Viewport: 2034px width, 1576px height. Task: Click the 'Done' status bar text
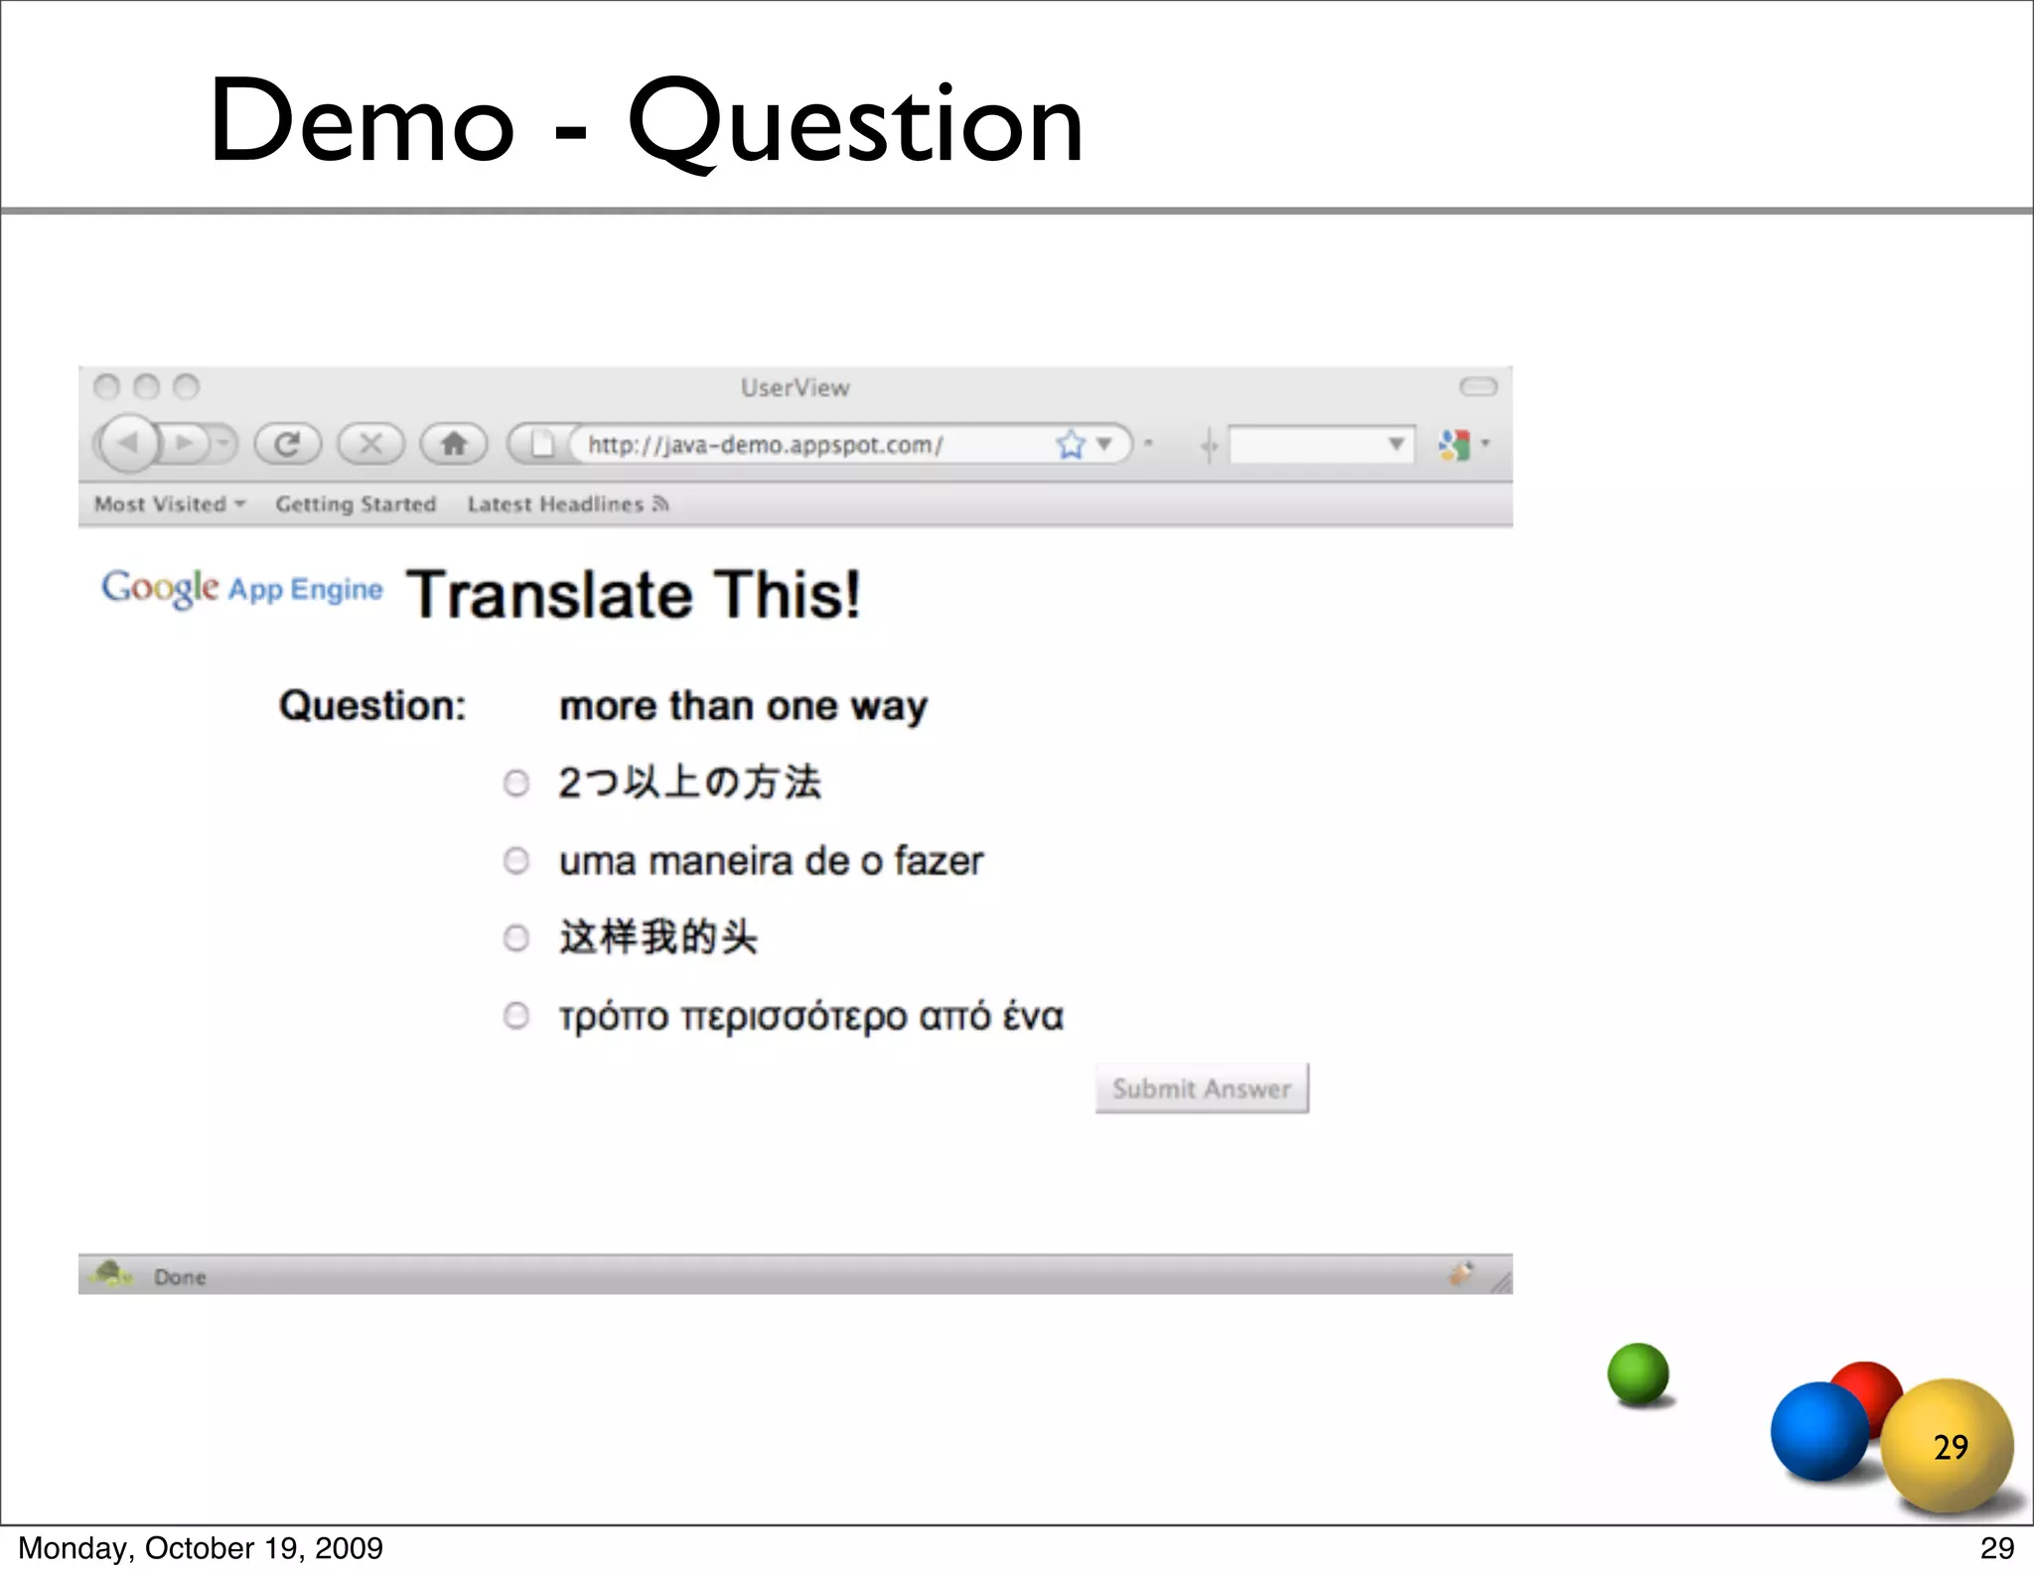pos(180,1277)
